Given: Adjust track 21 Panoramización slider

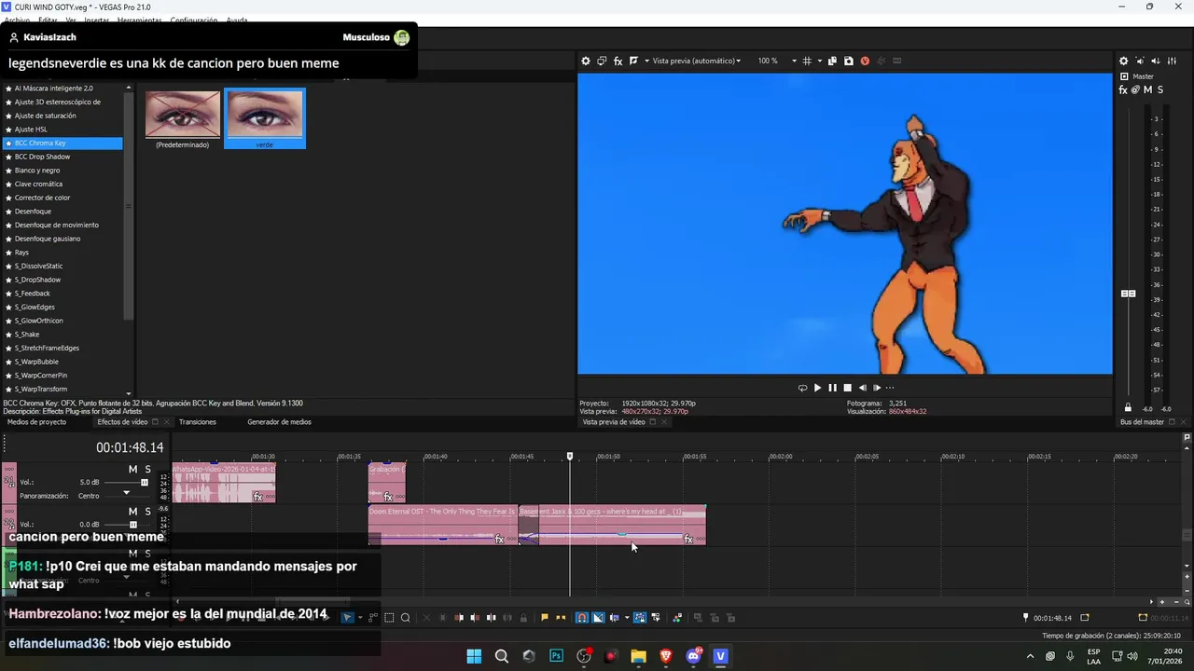Looking at the screenshot, I should click(127, 494).
